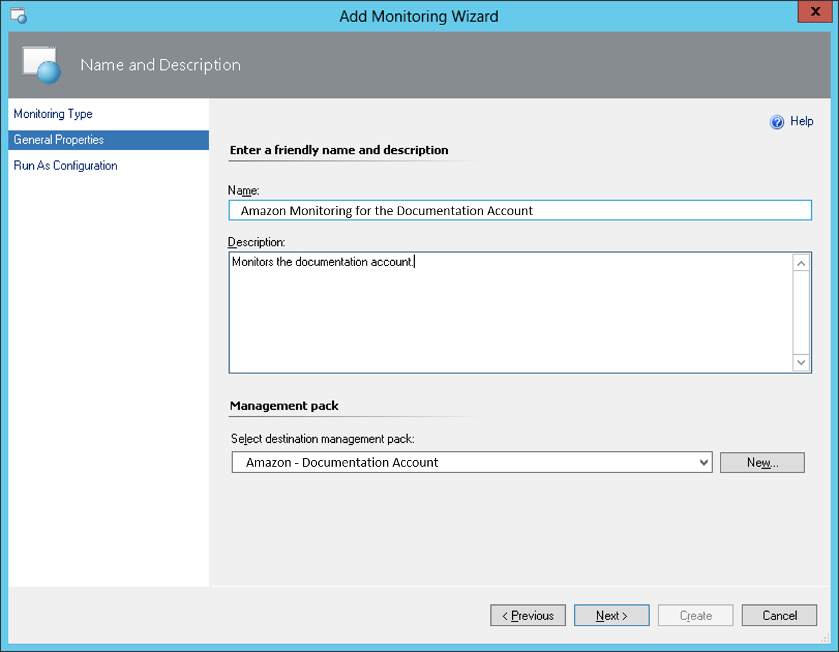The height and width of the screenshot is (652, 839).
Task: Click the wizard icon in the title bar
Action: [19, 15]
